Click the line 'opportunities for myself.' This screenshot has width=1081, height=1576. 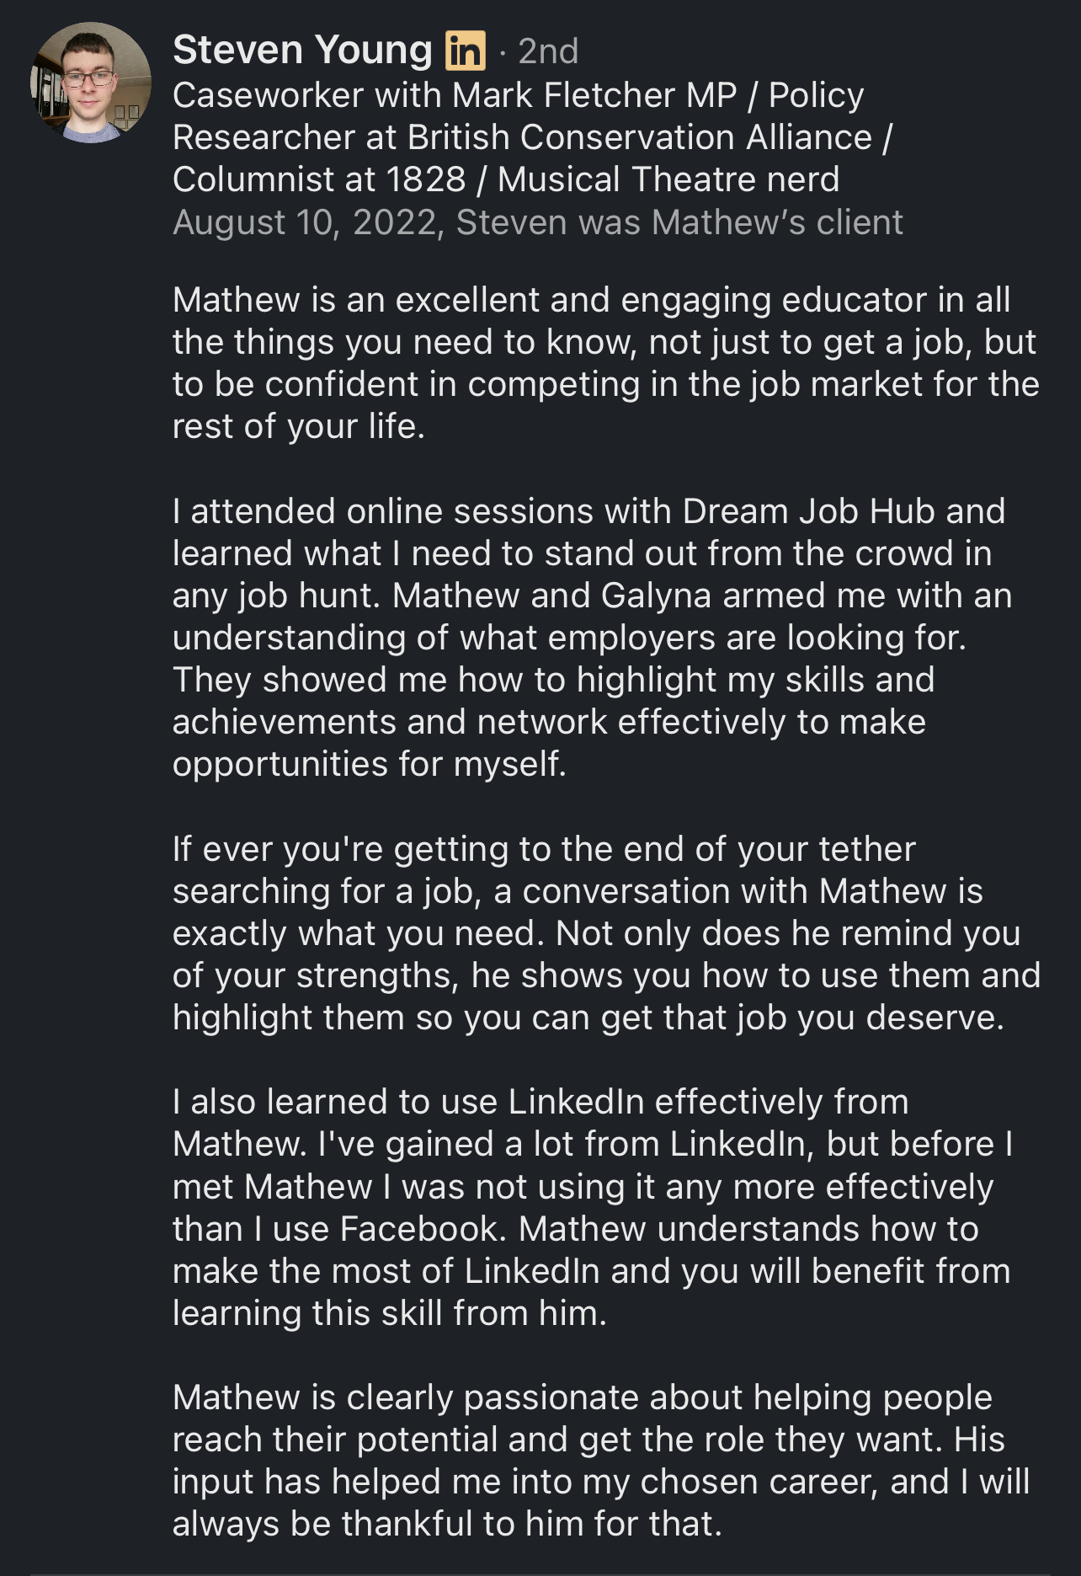(370, 765)
